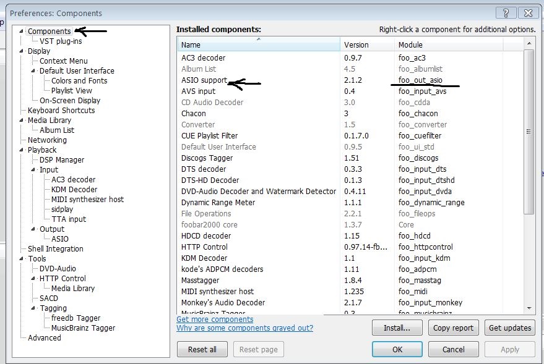The width and height of the screenshot is (544, 364).
Task: Open Colors and Fonts settings
Action: click(79, 81)
